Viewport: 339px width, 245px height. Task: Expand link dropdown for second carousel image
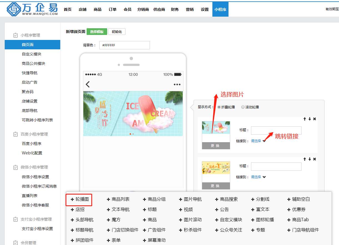click(x=264, y=177)
